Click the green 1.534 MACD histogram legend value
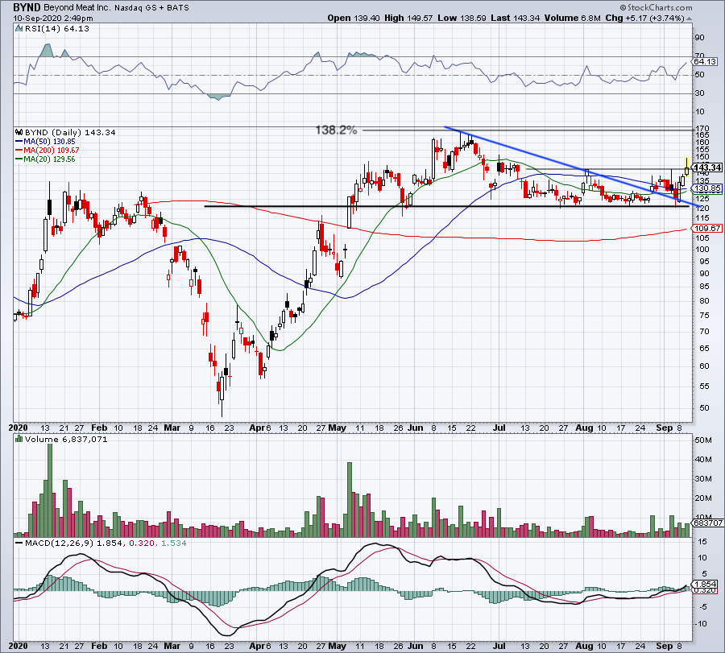 click(173, 543)
